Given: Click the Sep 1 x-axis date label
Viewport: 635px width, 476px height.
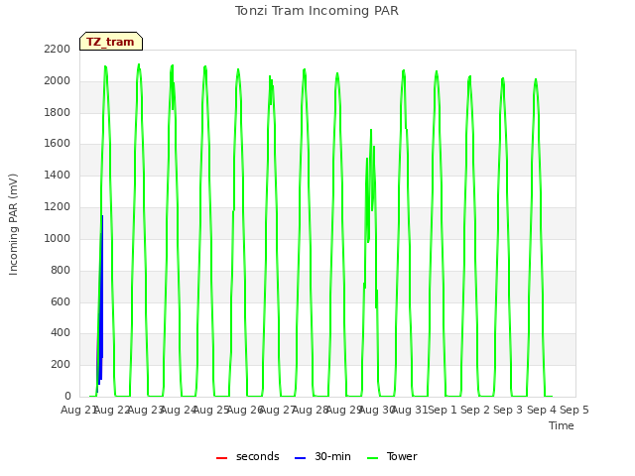Looking at the screenshot, I should pos(443,410).
